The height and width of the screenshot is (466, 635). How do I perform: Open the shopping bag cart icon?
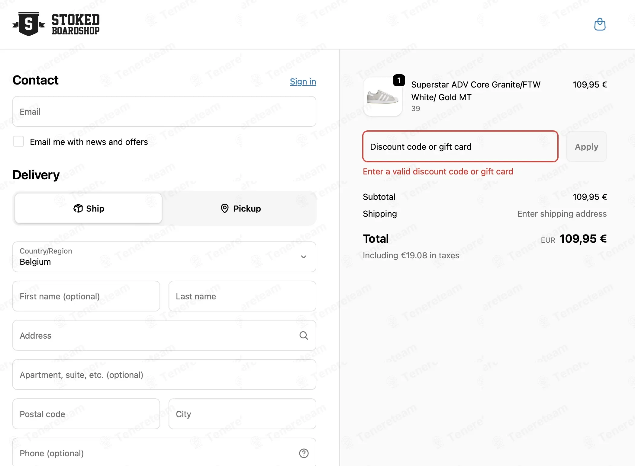pos(600,24)
